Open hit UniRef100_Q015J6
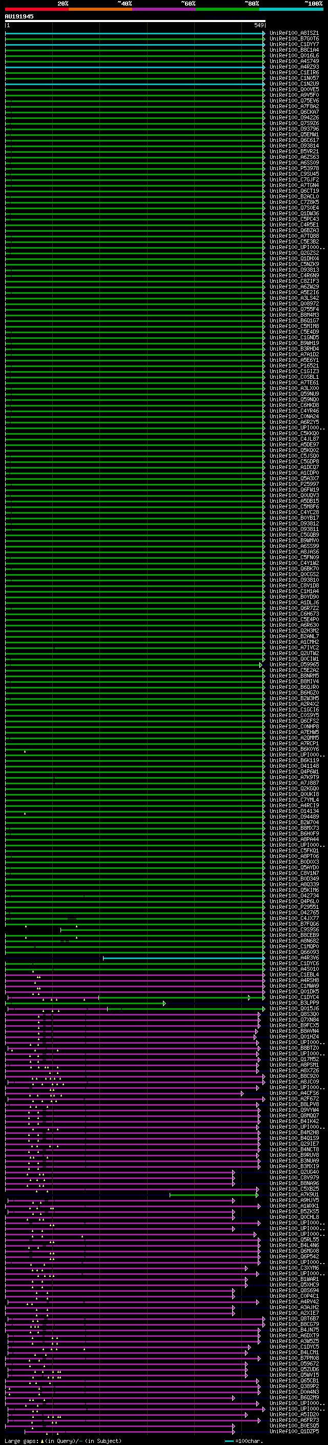The image size is (328, 1445). coord(294,1008)
